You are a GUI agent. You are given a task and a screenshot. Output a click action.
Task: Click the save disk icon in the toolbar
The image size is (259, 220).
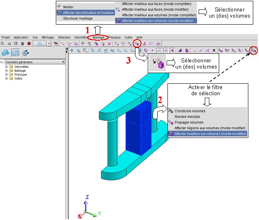pyautogui.click(x=16, y=43)
